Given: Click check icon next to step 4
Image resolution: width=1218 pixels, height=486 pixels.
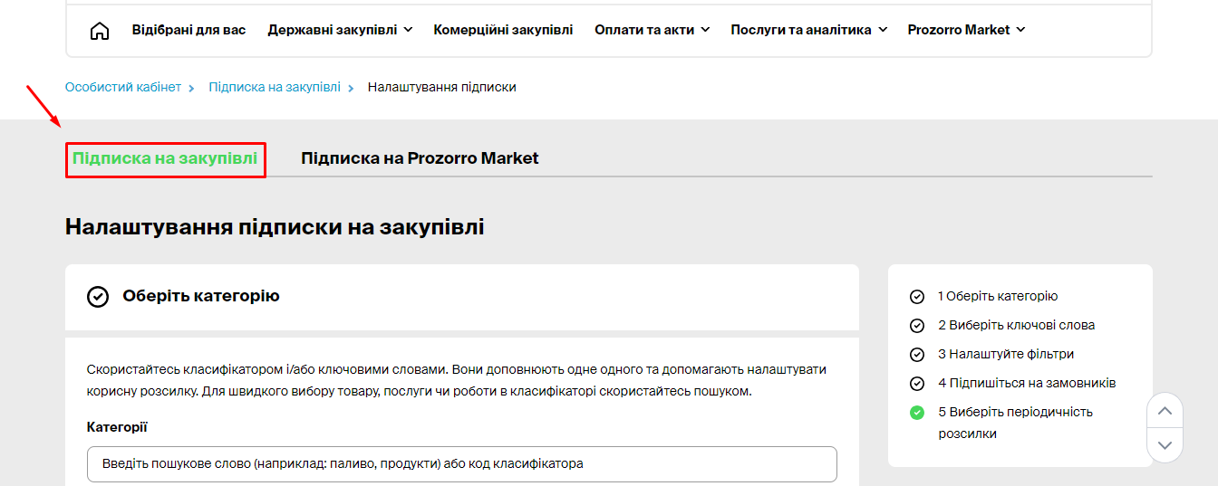Looking at the screenshot, I should pos(917,384).
